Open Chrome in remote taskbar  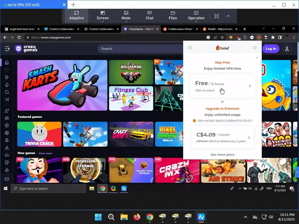point(102,189)
